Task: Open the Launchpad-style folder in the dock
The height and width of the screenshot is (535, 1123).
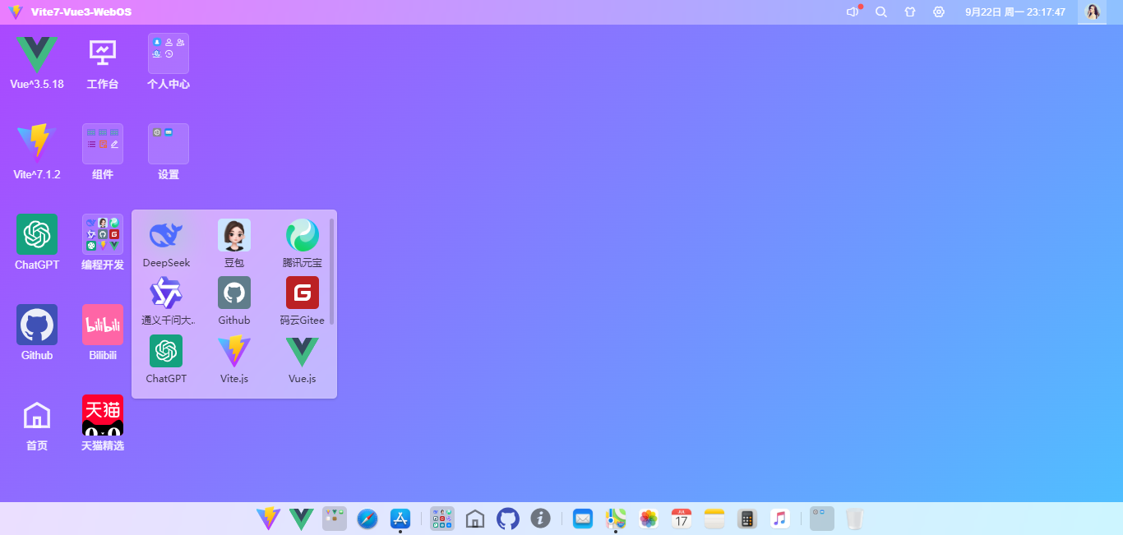Action: tap(335, 519)
